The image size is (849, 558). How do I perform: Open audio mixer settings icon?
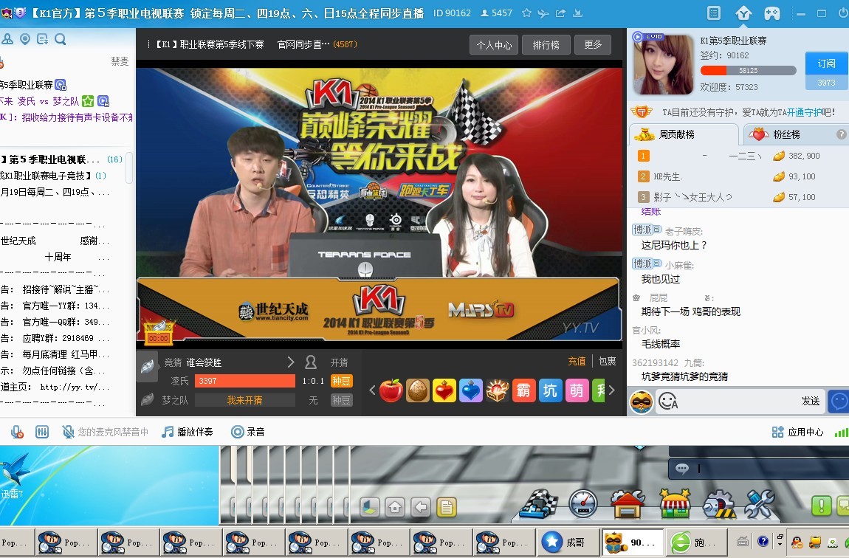click(x=41, y=432)
